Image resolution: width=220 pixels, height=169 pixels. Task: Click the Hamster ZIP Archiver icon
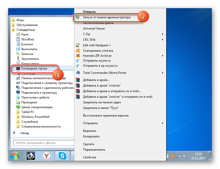coord(78,56)
